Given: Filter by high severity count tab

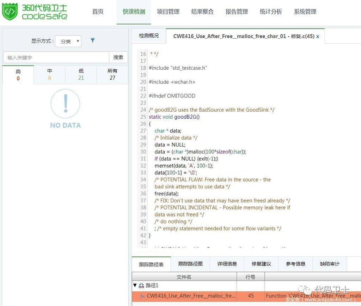Looking at the screenshot, I should (x=18, y=75).
